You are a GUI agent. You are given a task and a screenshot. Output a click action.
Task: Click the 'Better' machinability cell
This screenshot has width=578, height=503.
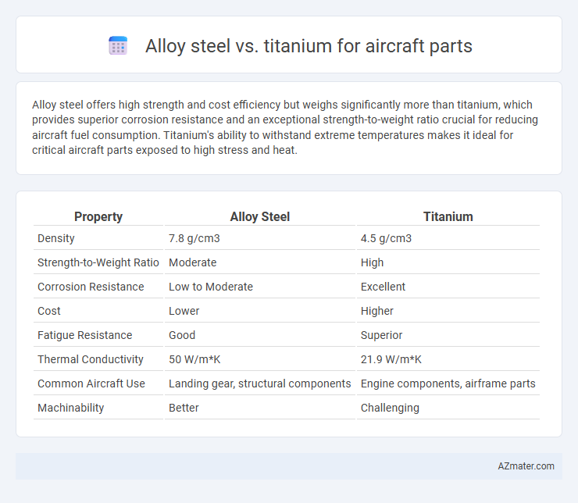coord(184,408)
